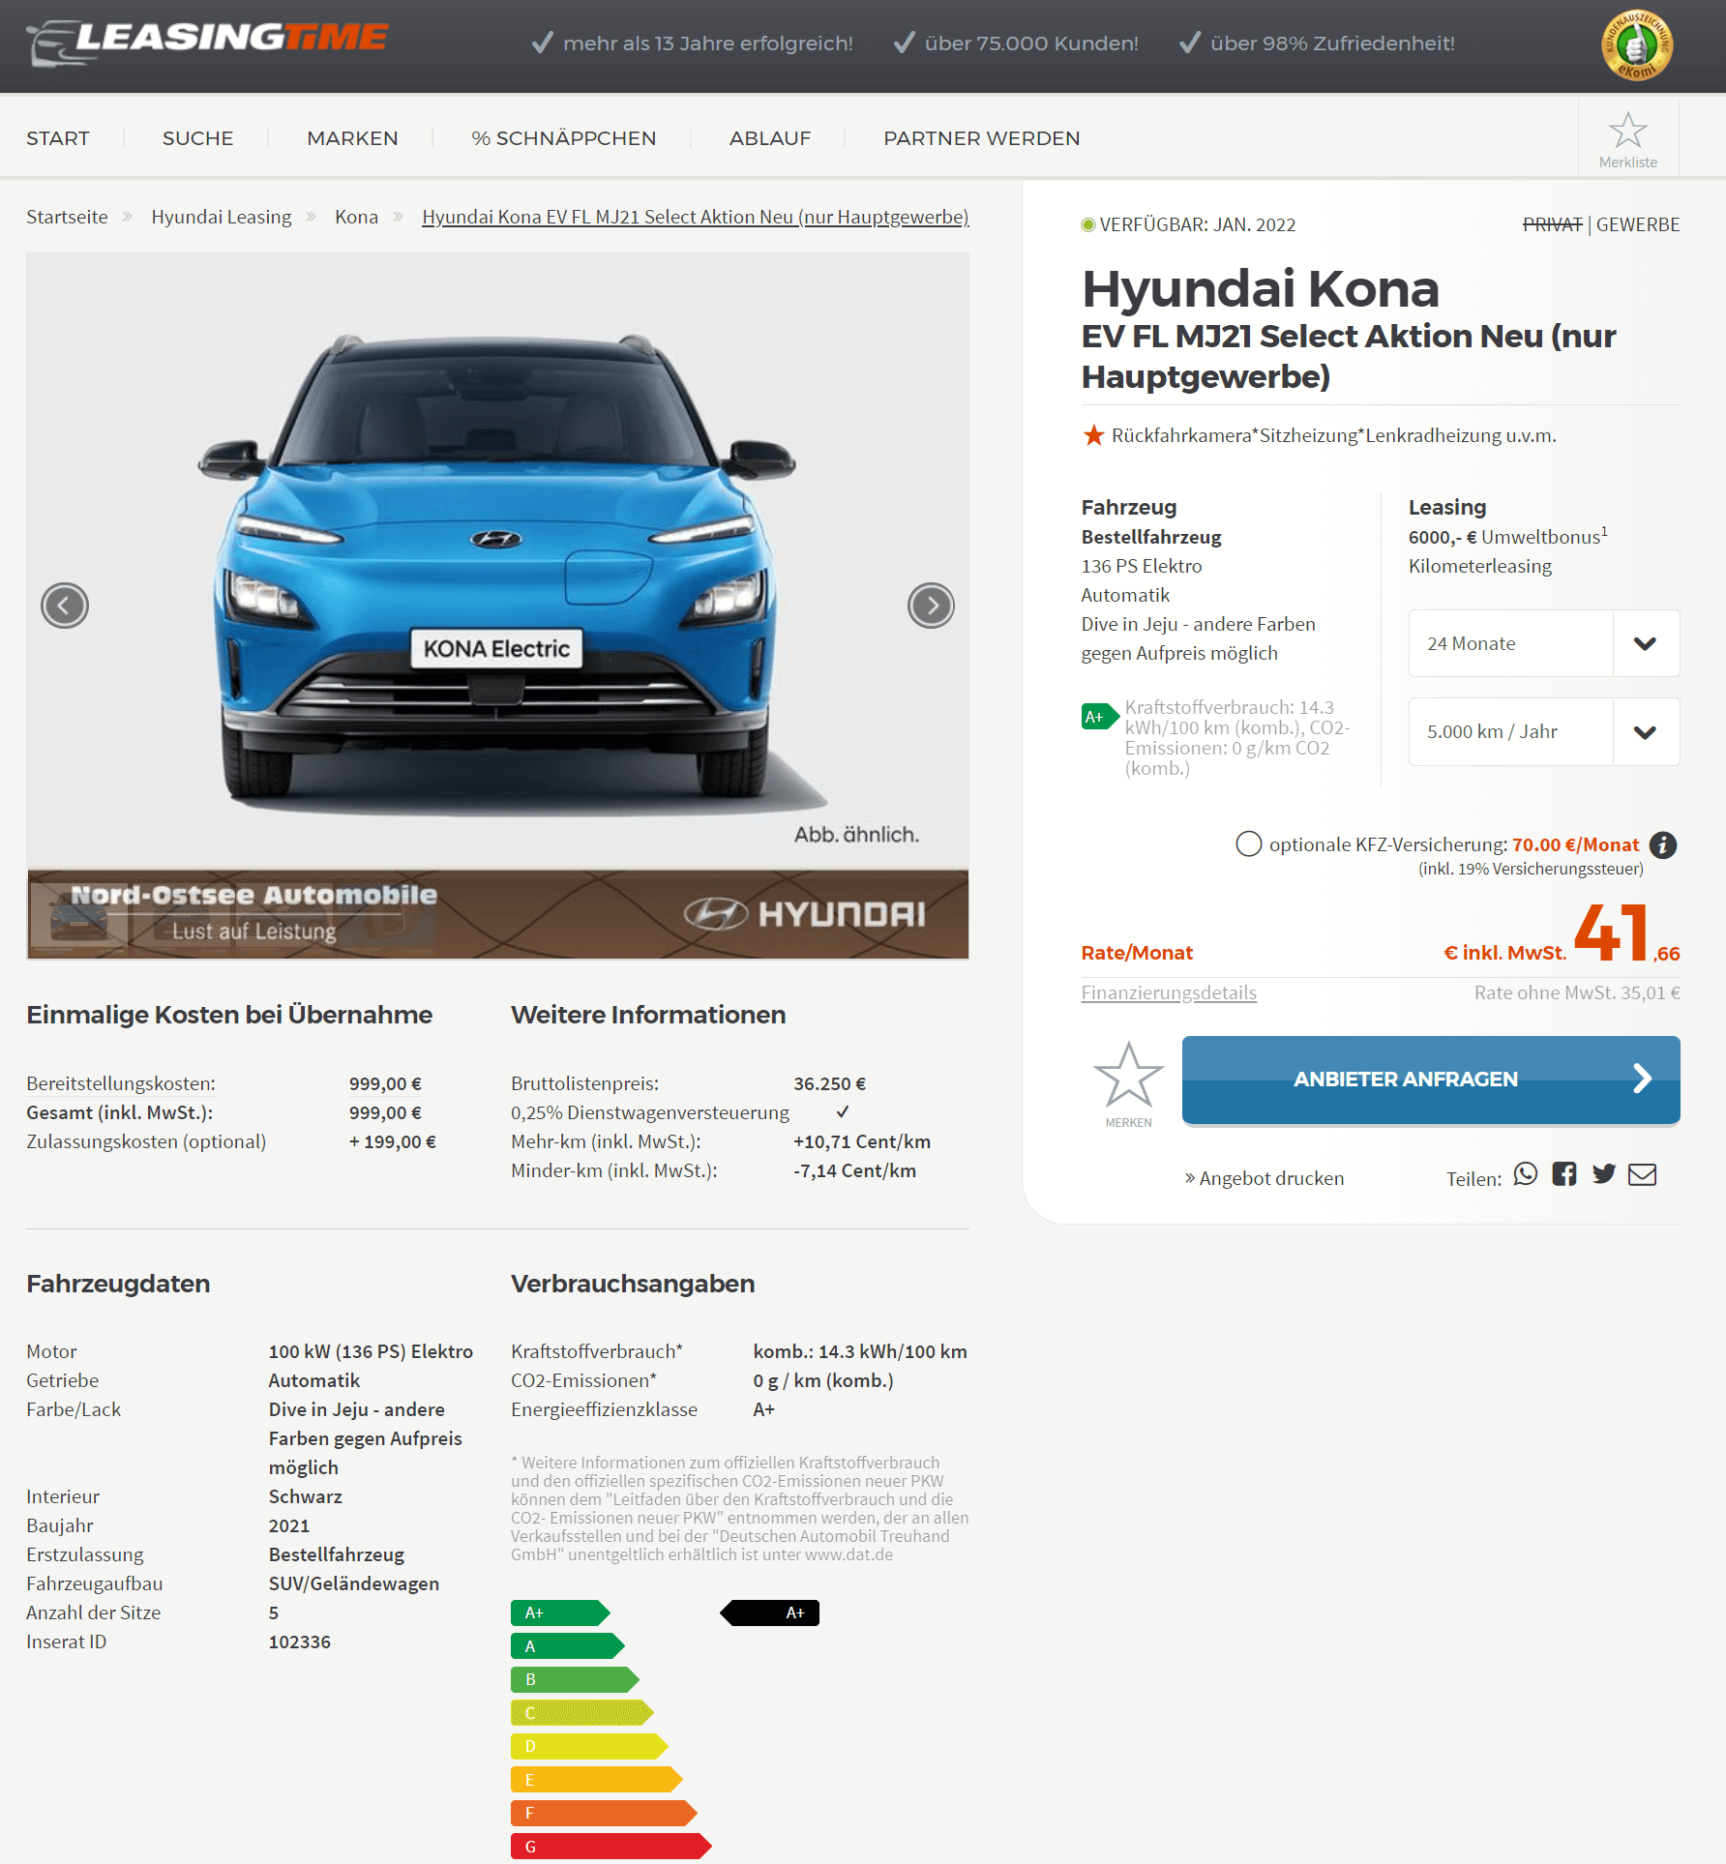Click 'VERFÜGBAR: JAN. 2022' availability text
1726x1864 pixels.
(1198, 224)
